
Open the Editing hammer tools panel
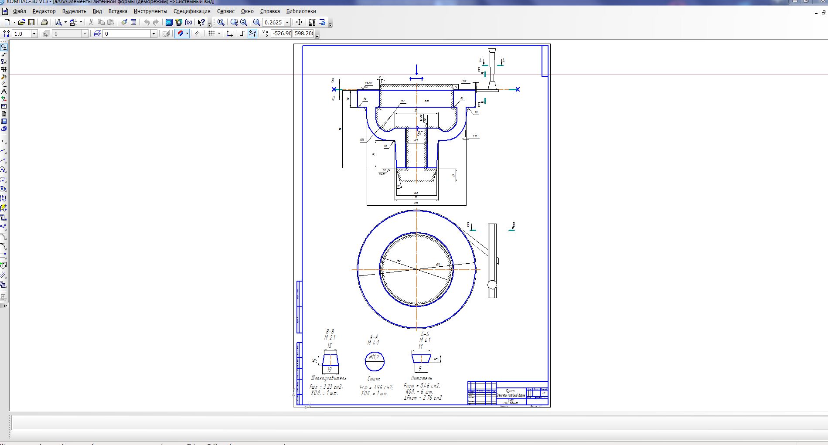(x=4, y=77)
